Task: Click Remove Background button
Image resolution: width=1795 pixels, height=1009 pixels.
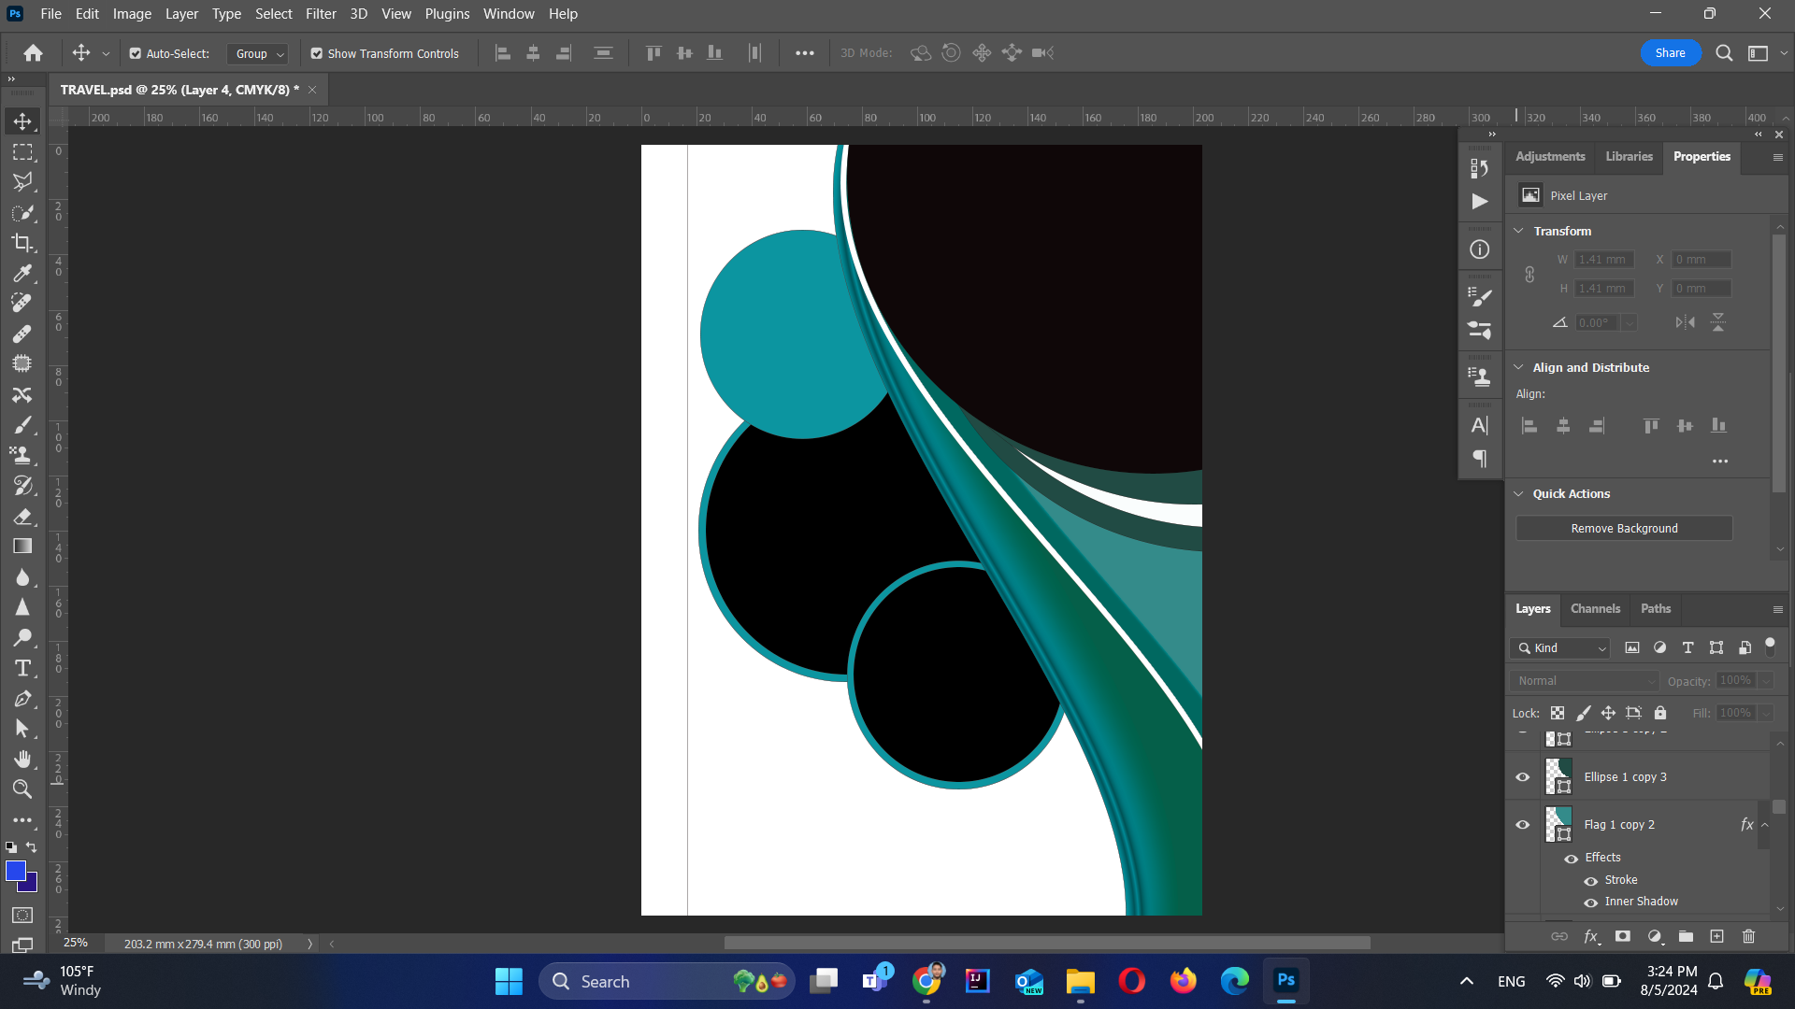Action: tap(1624, 529)
